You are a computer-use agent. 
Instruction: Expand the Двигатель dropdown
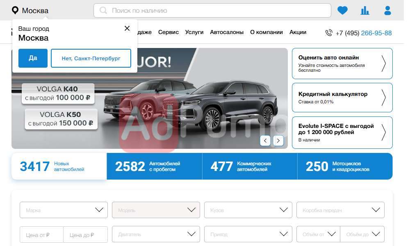[156, 234]
